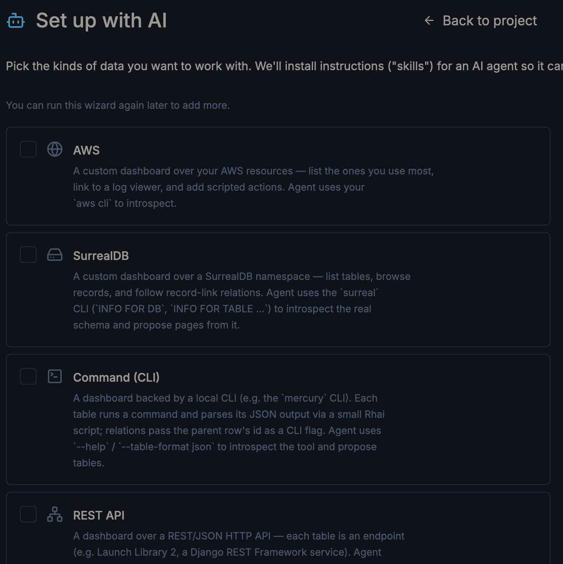Click the AWS card title
Image resolution: width=563 pixels, height=564 pixels.
(86, 150)
